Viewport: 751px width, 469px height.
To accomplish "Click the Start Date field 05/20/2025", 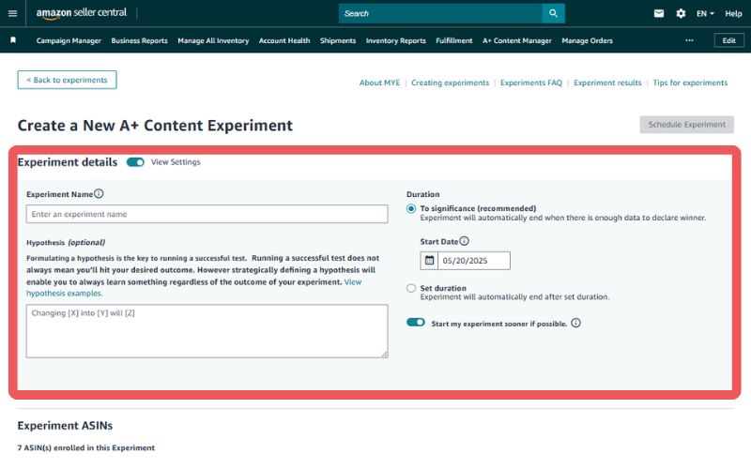I will click(474, 261).
